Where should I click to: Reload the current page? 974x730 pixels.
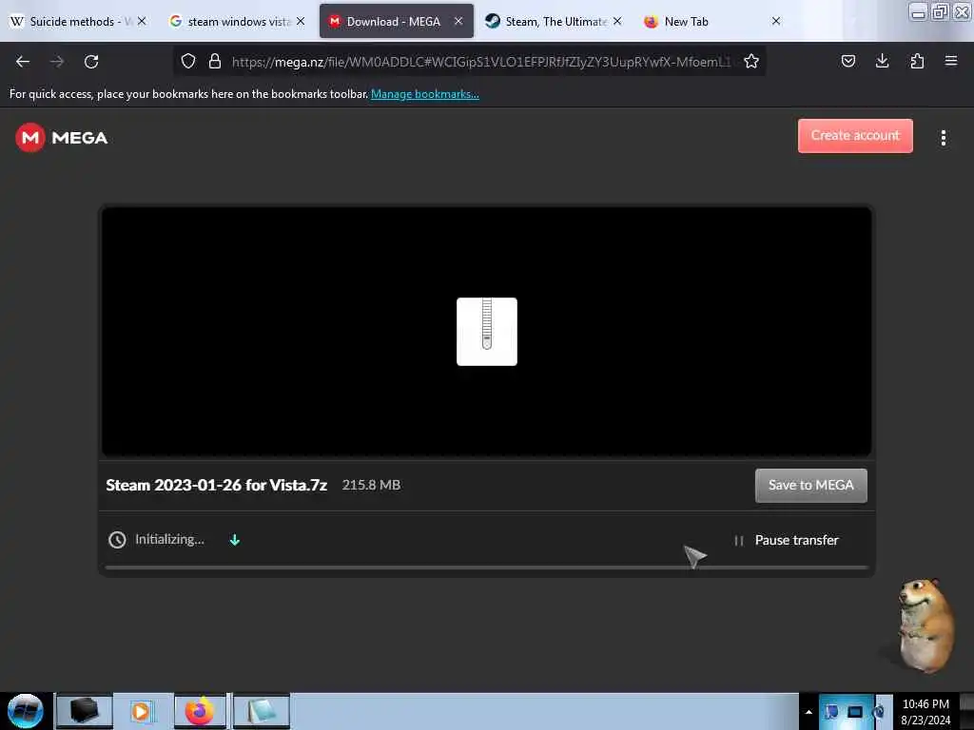click(x=91, y=62)
